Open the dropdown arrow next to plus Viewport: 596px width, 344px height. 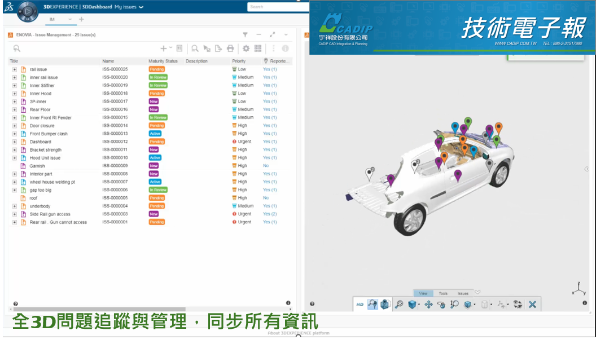[170, 47]
